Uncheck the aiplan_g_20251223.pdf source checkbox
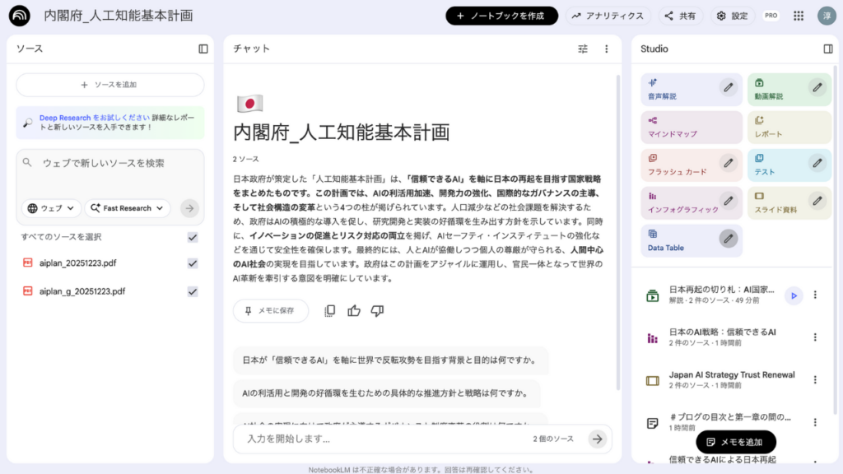Image resolution: width=843 pixels, height=474 pixels. [x=193, y=291]
